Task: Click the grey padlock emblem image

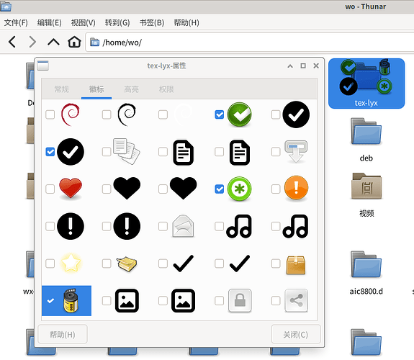Action: pos(240,300)
